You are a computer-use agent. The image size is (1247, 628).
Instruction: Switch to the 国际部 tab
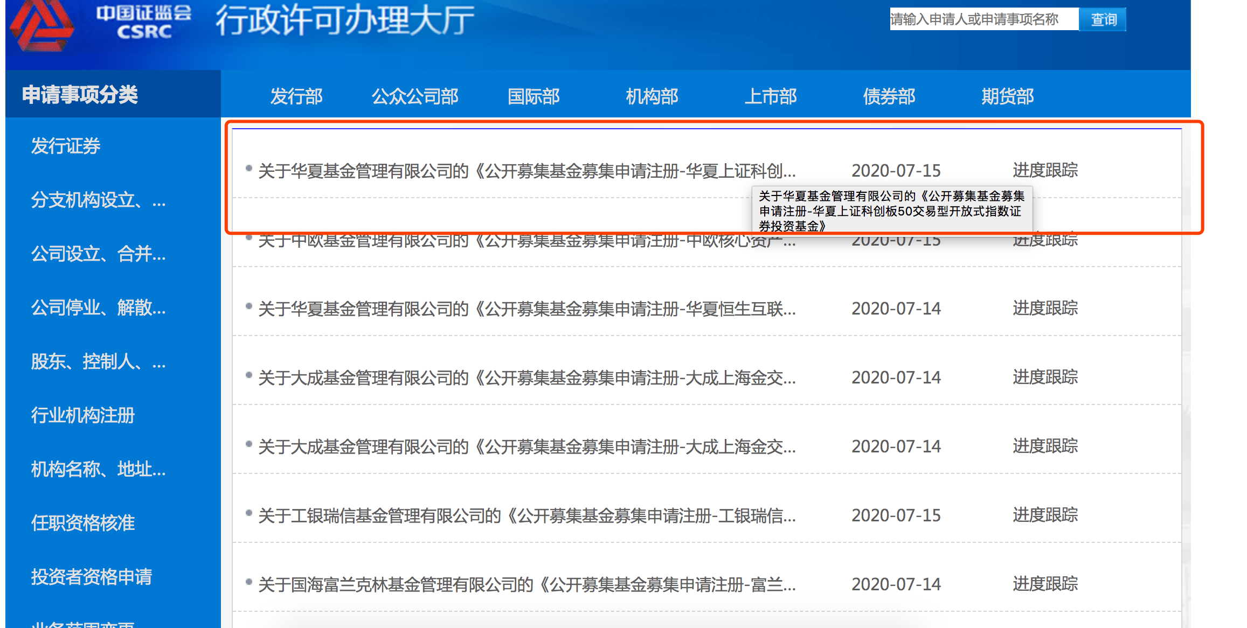click(534, 96)
